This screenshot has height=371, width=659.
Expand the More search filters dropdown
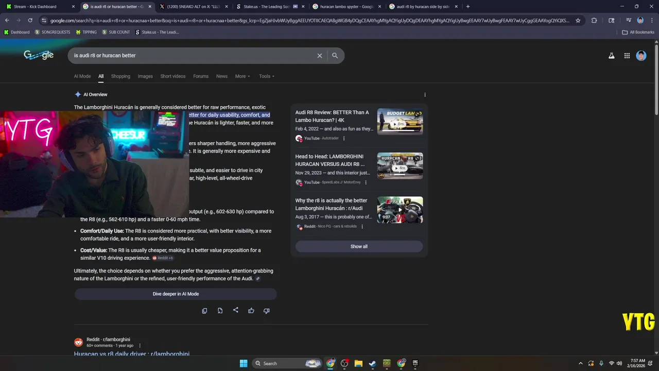pos(242,76)
